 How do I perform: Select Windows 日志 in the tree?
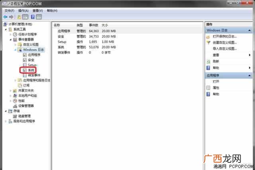33,50
